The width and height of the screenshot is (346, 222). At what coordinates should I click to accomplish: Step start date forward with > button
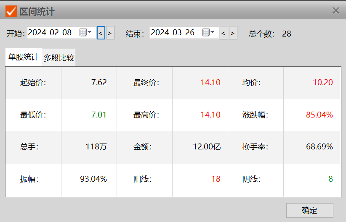(x=110, y=33)
